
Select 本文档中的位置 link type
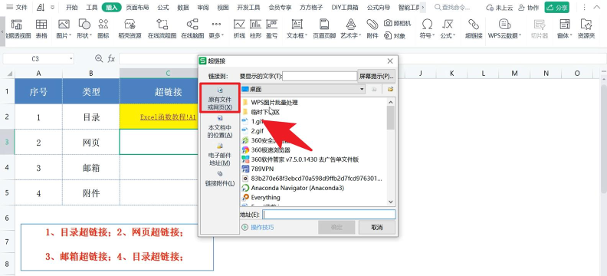click(220, 127)
